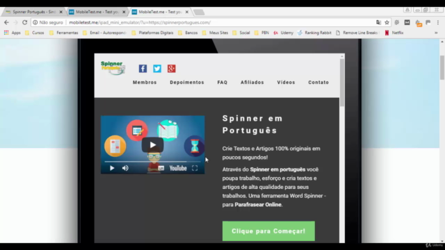Go back with the browser back arrow
The height and width of the screenshot is (250, 445).
6,22
